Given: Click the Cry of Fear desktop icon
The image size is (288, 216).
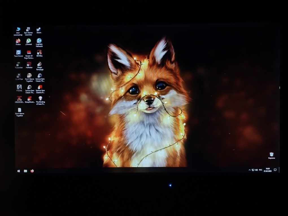Looking at the screenshot, I should [x=19, y=77].
